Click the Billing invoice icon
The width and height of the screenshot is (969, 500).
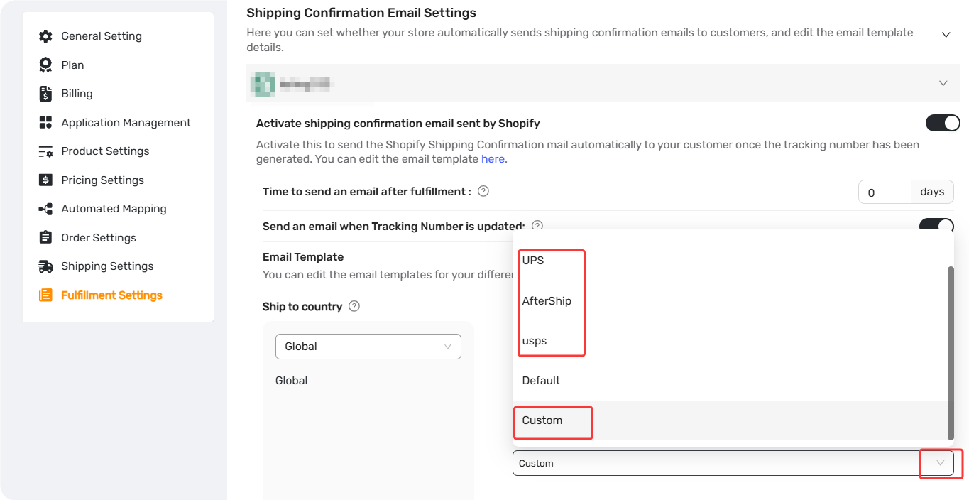45,94
